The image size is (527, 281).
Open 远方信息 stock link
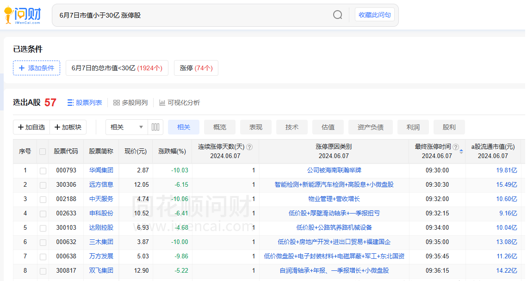coord(101,185)
